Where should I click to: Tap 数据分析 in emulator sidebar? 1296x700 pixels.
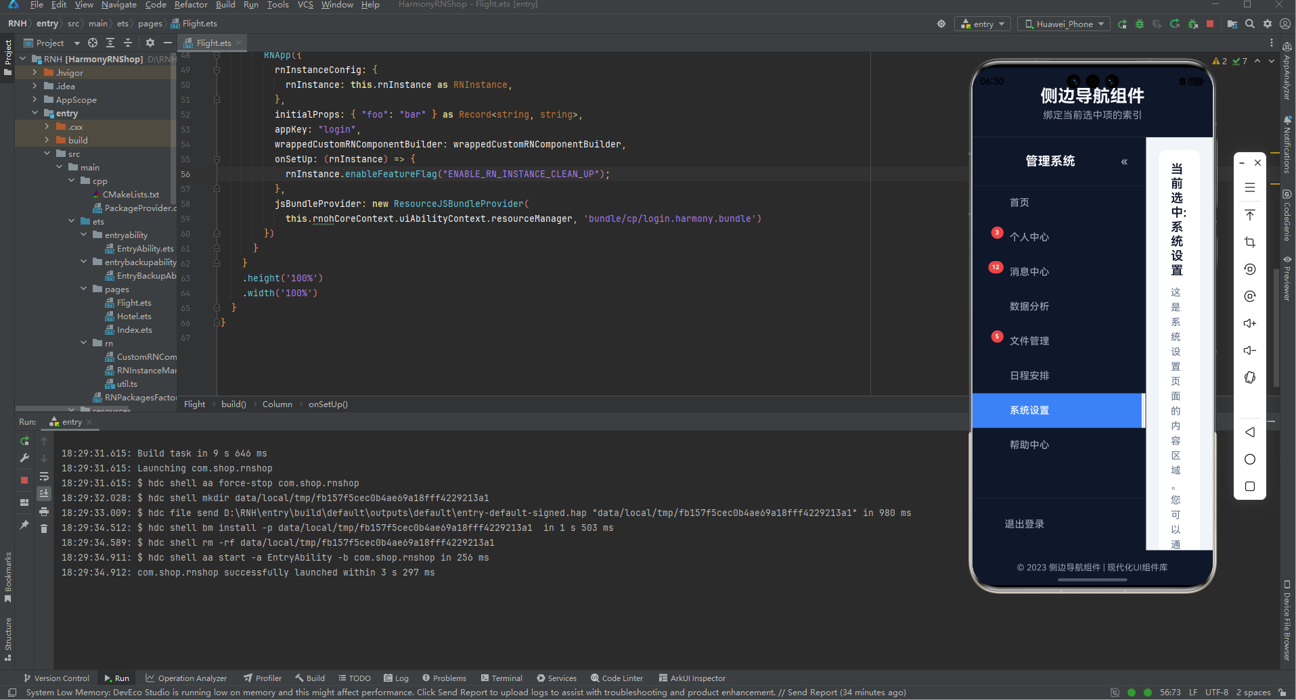(x=1029, y=306)
